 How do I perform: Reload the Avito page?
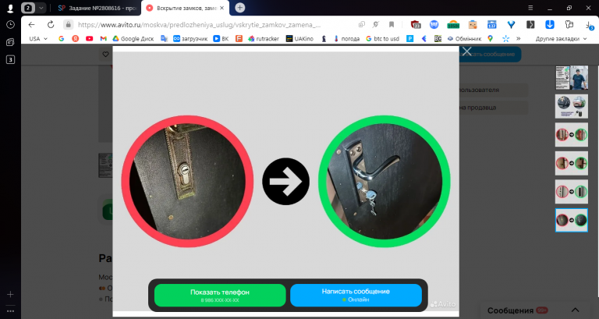click(51, 24)
